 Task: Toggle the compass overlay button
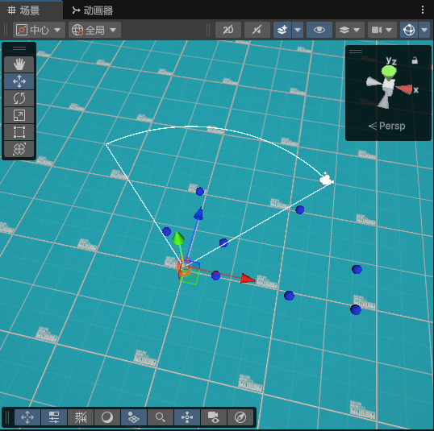[x=240, y=417]
